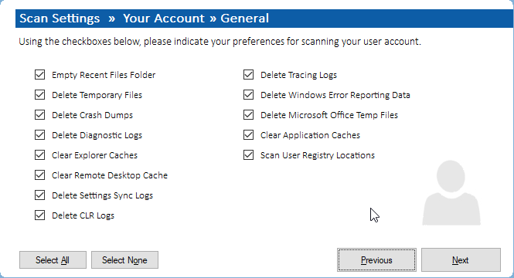Click the Select All button

(x=53, y=260)
